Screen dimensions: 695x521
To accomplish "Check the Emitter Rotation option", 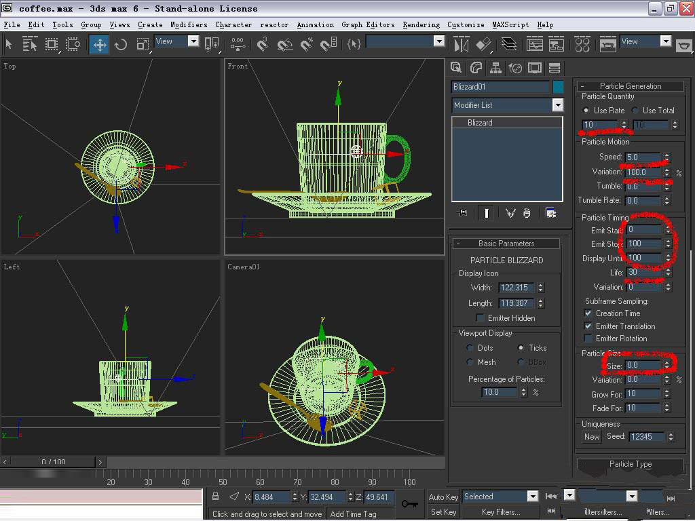I will click(588, 339).
